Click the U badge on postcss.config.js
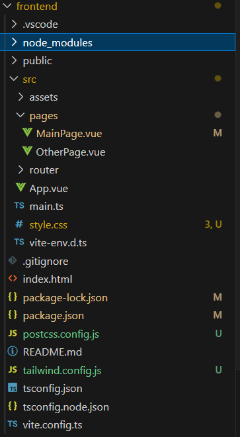This screenshot has height=437, width=240. click(x=218, y=334)
